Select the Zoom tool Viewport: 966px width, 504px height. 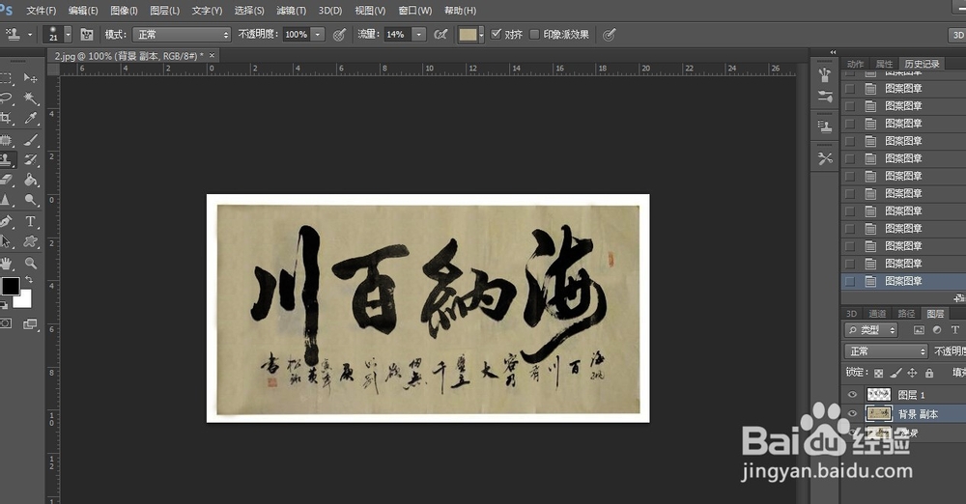(30, 263)
